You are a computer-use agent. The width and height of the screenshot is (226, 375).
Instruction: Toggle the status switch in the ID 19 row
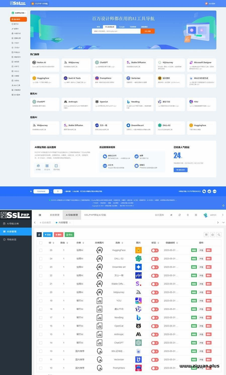tap(155, 301)
